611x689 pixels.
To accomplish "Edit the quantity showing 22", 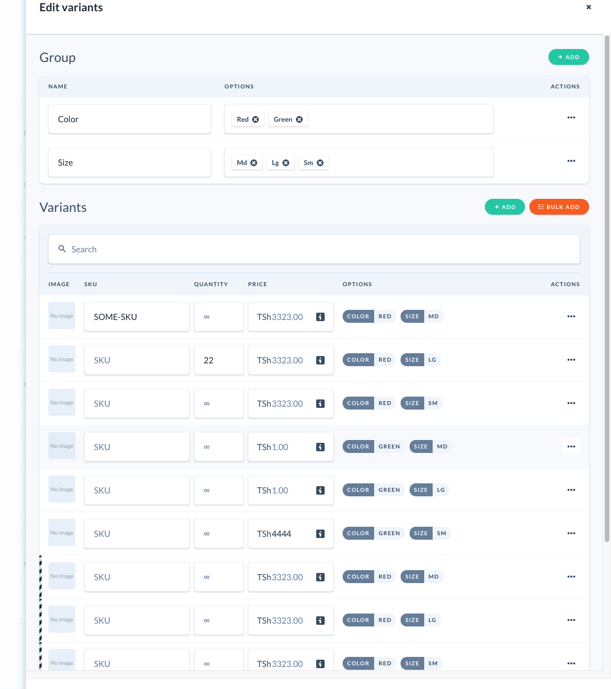I will coord(218,360).
